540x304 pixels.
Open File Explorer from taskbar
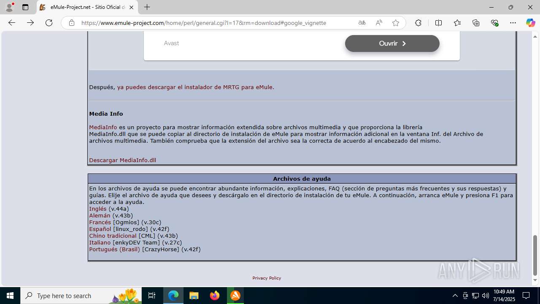point(194,296)
